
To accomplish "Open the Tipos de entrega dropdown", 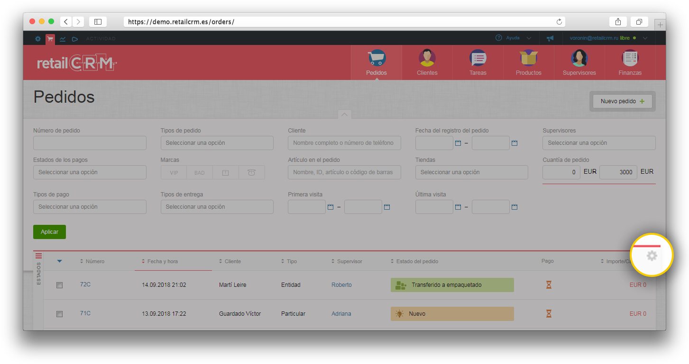I will click(x=217, y=207).
